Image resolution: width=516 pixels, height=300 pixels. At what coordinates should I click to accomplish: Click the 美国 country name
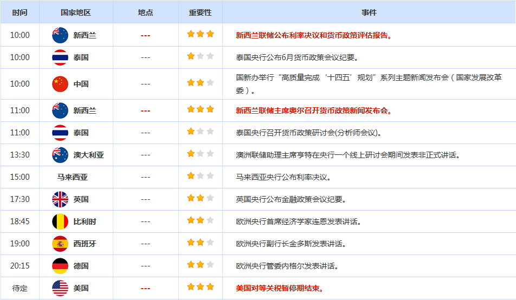click(x=81, y=288)
